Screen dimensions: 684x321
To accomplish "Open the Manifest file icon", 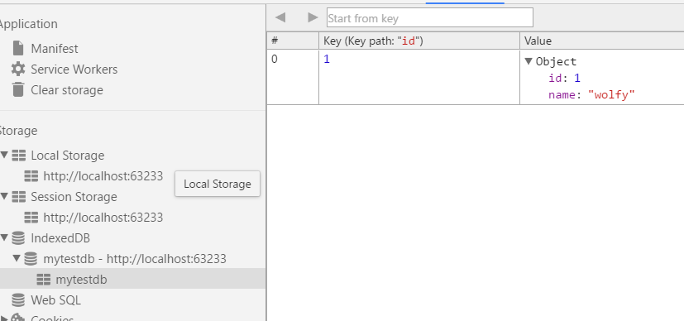I will (18, 49).
